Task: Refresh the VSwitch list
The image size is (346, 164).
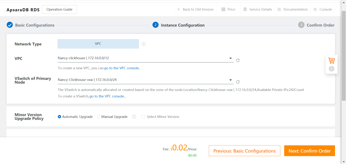Action: [238, 82]
